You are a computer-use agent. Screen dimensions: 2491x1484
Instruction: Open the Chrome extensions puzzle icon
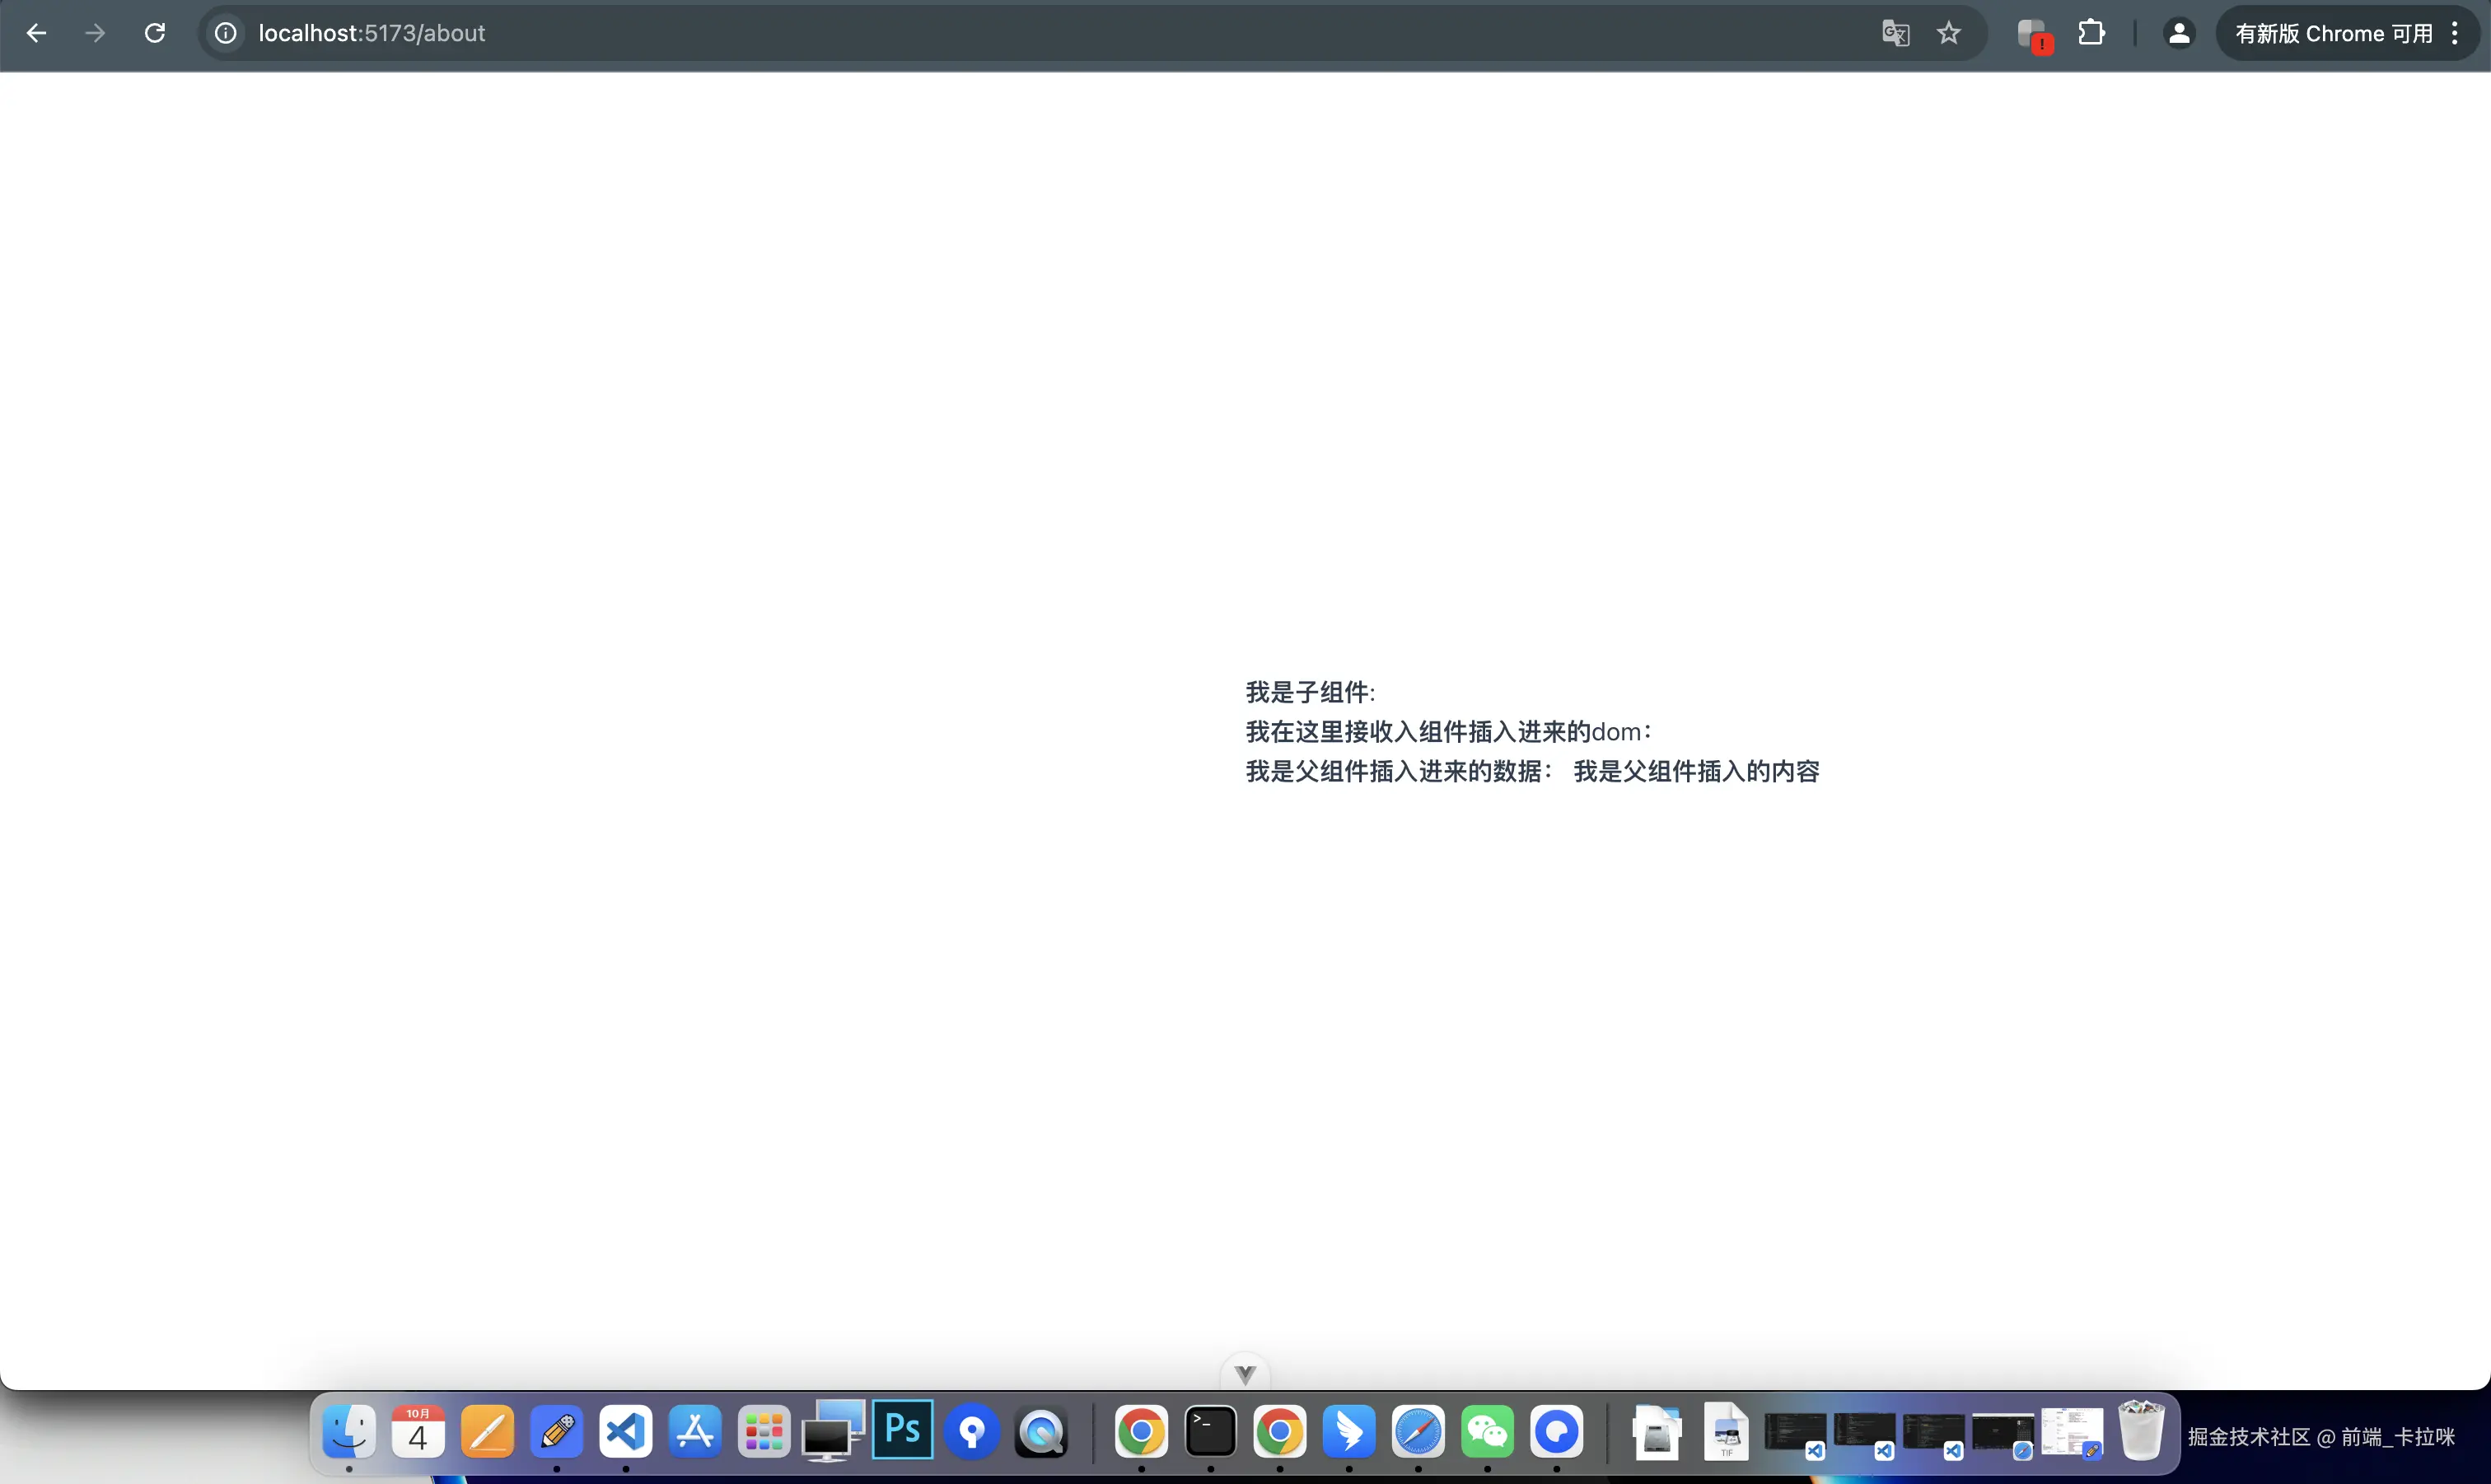click(x=2091, y=33)
